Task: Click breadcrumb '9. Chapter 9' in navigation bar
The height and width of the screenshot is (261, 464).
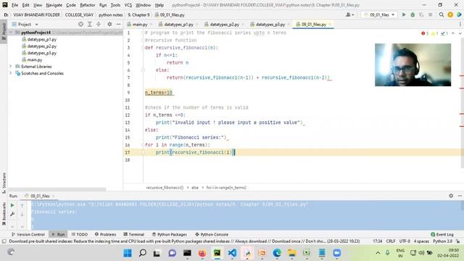Action: click(x=138, y=14)
